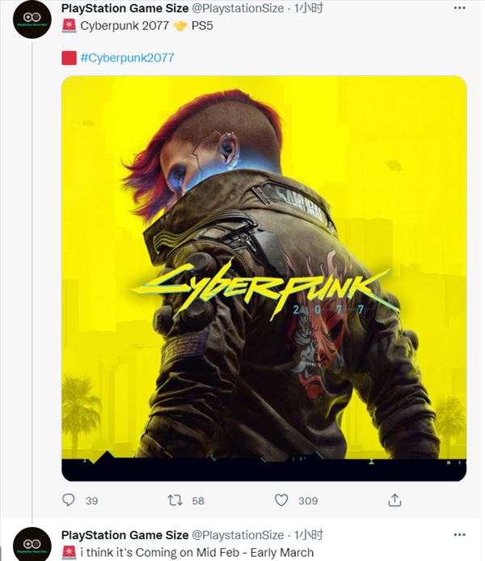This screenshot has height=561, width=485.
Task: Click the profile avatar beside the Cyberpunk 2077 PS5 tweet
Action: pos(32,19)
